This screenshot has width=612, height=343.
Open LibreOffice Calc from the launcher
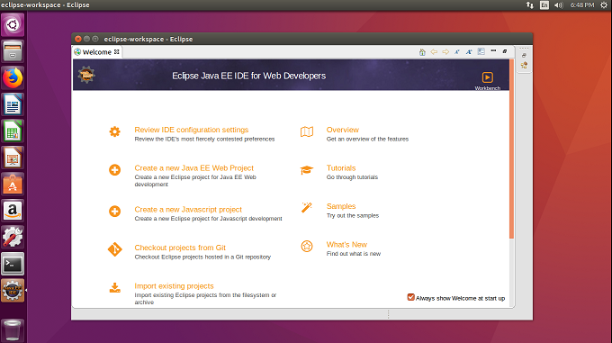click(13, 131)
